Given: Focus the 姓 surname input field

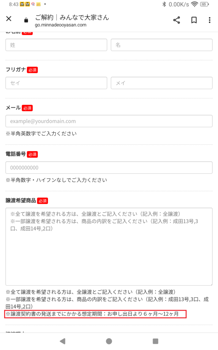Looking at the screenshot, I should 56,45.
